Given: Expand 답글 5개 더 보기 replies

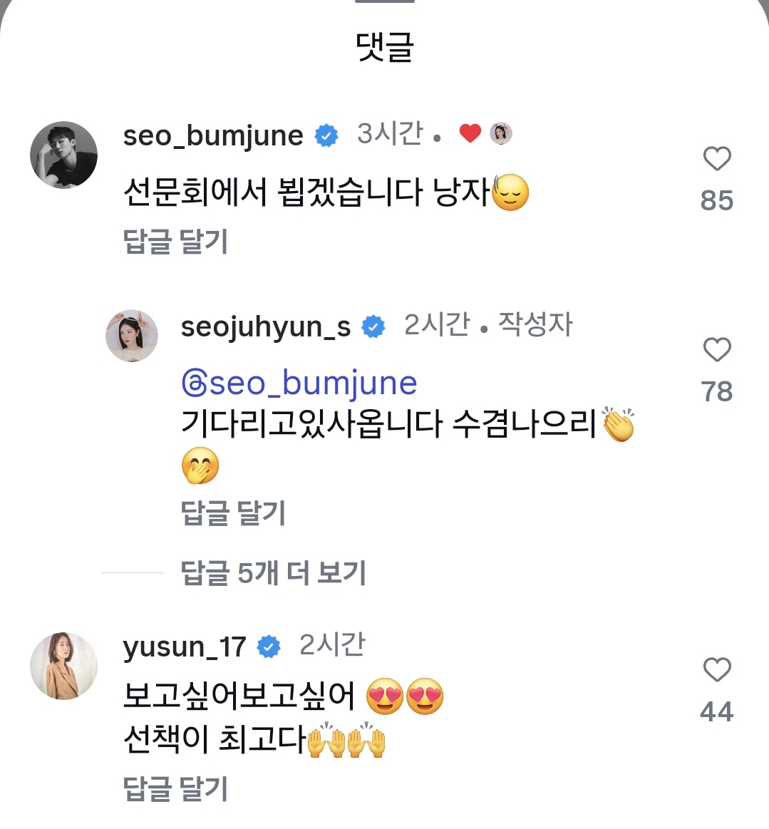Looking at the screenshot, I should coord(273,572).
